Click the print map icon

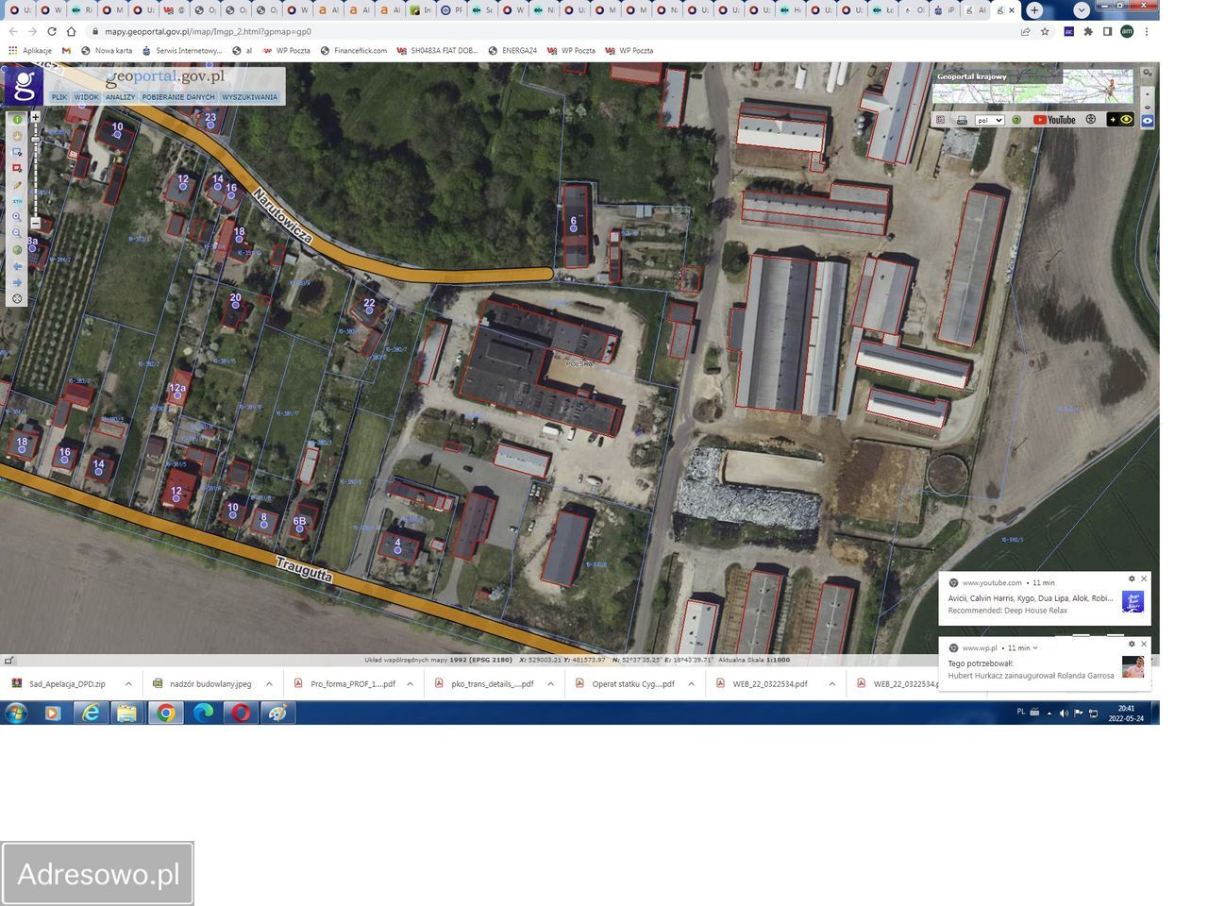(x=962, y=120)
